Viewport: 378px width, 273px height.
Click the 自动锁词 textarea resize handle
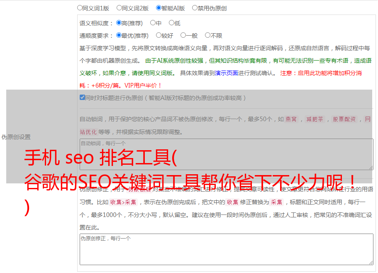(x=371, y=168)
